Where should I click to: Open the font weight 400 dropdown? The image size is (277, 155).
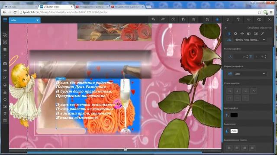[x=250, y=74]
